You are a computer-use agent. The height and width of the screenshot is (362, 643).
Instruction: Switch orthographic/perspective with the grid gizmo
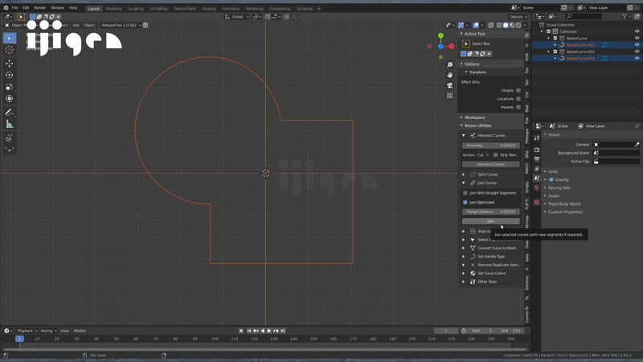[x=450, y=96]
